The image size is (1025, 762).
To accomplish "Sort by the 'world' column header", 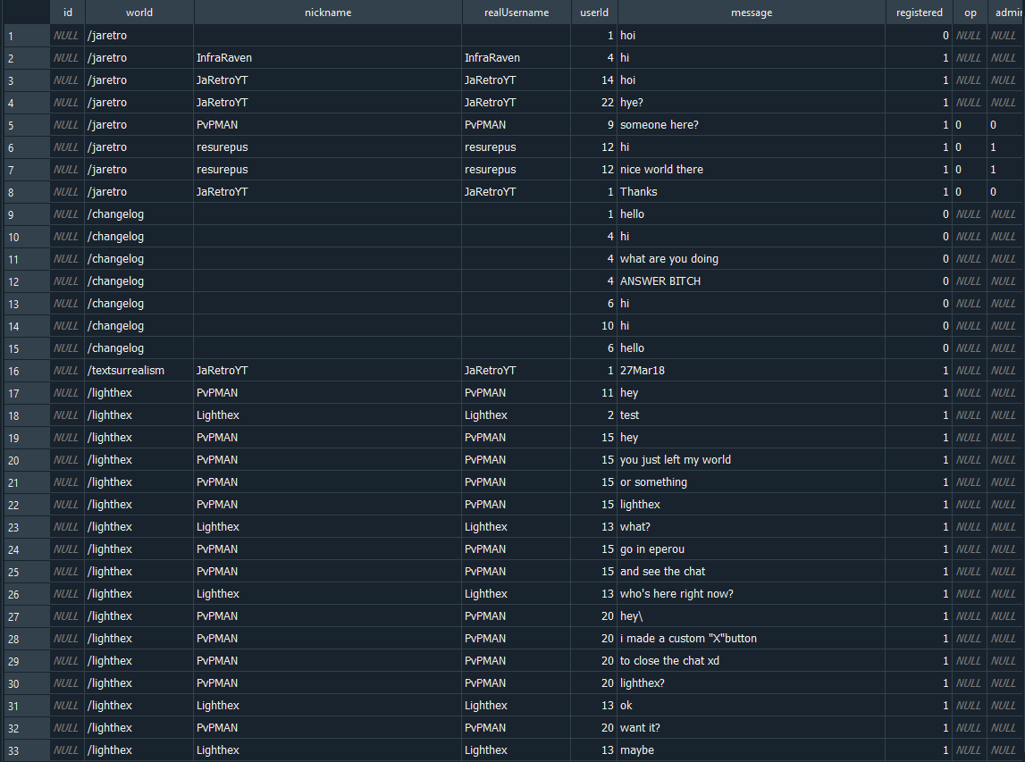I will 139,13.
